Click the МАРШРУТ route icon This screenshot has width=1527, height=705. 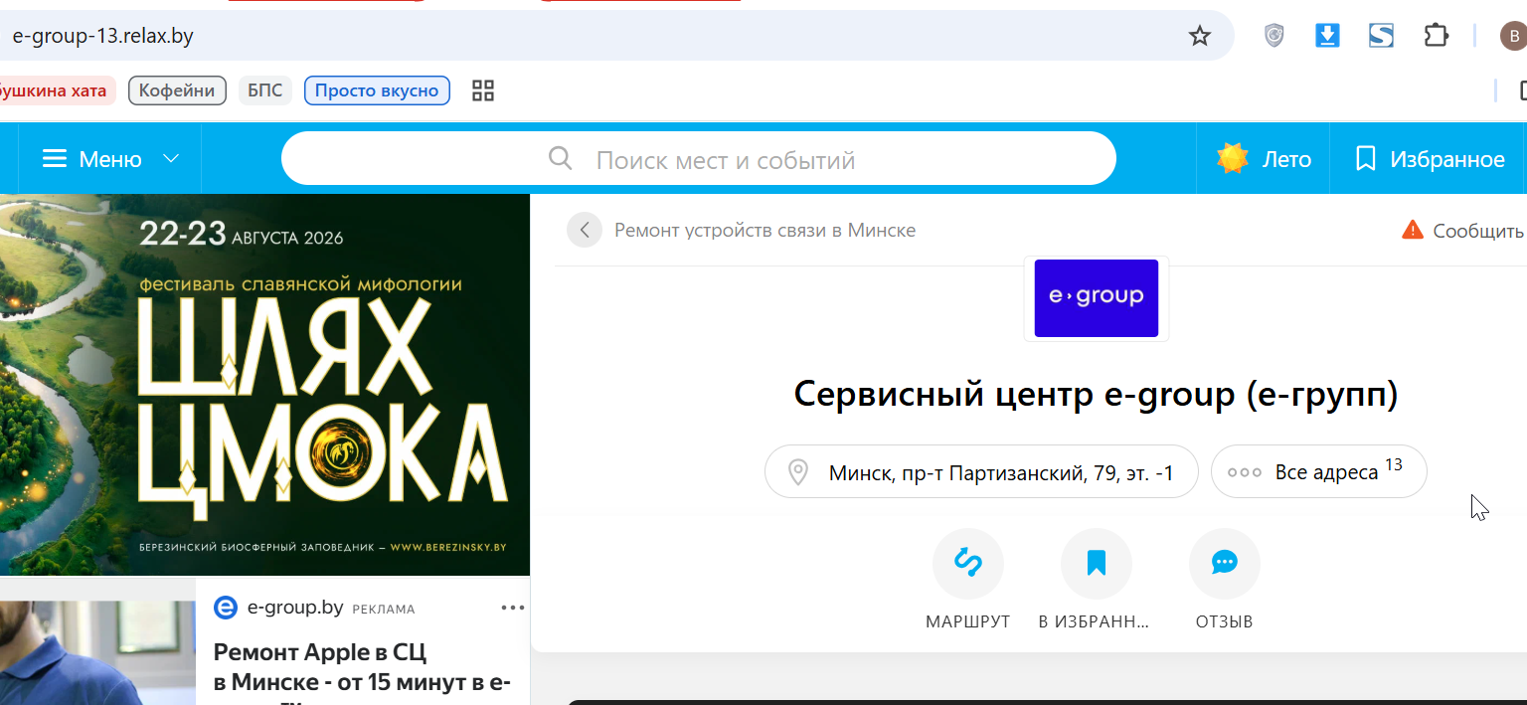(968, 564)
